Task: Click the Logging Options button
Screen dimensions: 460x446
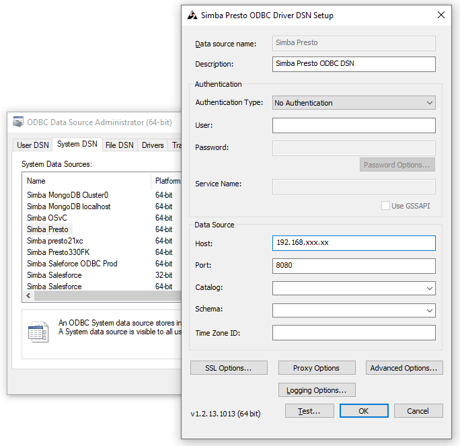Action: tap(317, 390)
